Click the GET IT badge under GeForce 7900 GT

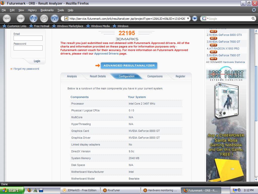pos(213,59)
